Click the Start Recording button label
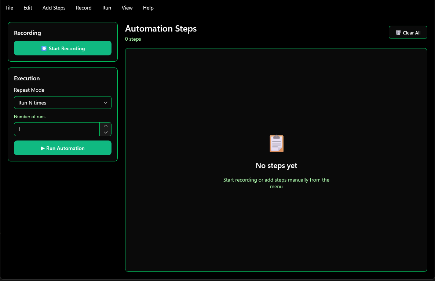The width and height of the screenshot is (435, 281). [x=67, y=48]
